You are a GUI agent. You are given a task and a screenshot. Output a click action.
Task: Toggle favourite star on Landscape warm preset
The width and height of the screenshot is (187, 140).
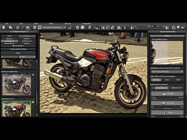click(33, 102)
